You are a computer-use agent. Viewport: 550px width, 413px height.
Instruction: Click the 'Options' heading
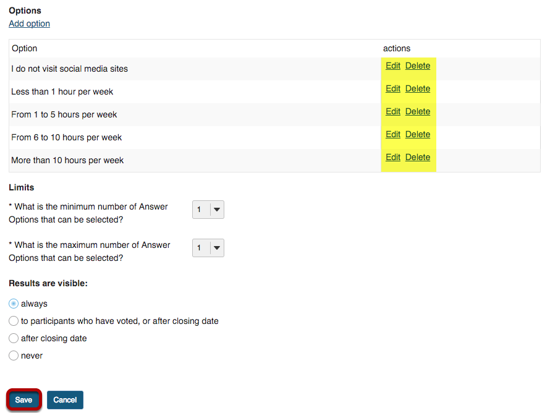tap(25, 11)
